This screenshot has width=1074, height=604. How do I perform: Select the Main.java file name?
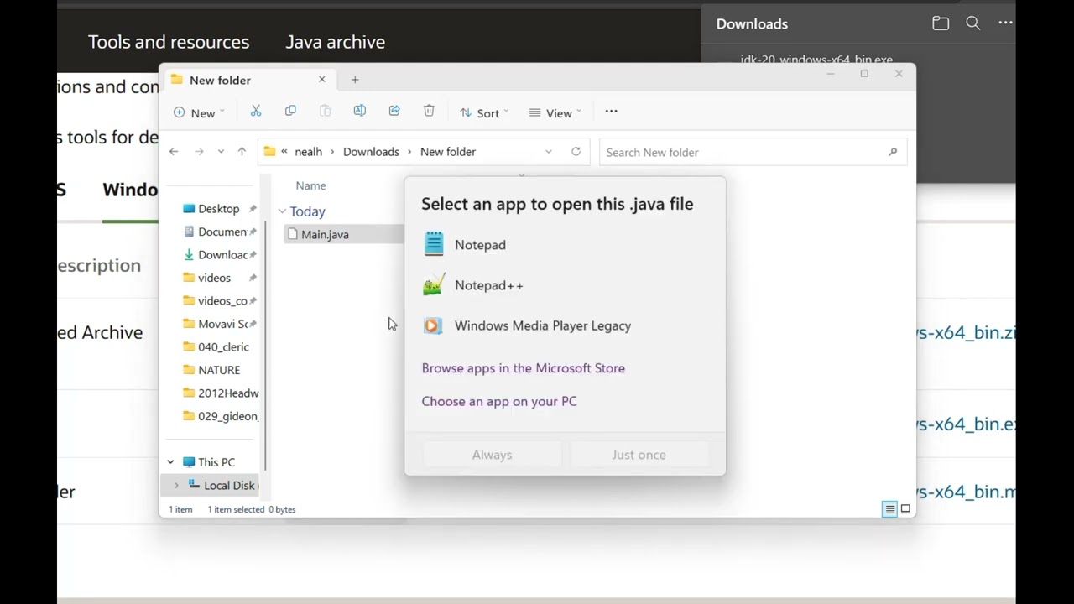(x=325, y=234)
